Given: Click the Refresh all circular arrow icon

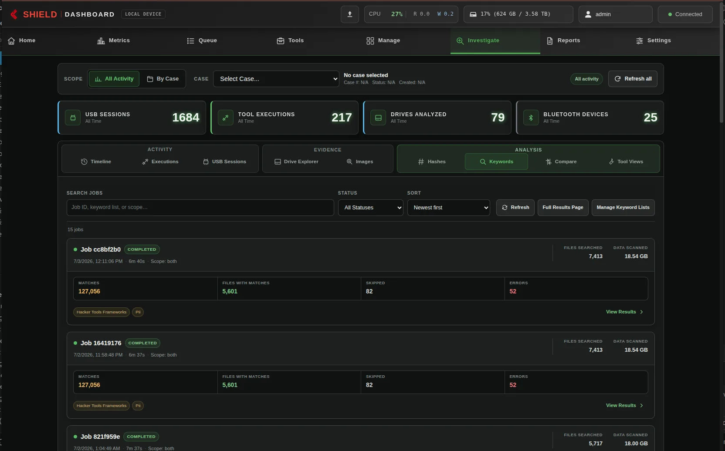Looking at the screenshot, I should pos(617,79).
